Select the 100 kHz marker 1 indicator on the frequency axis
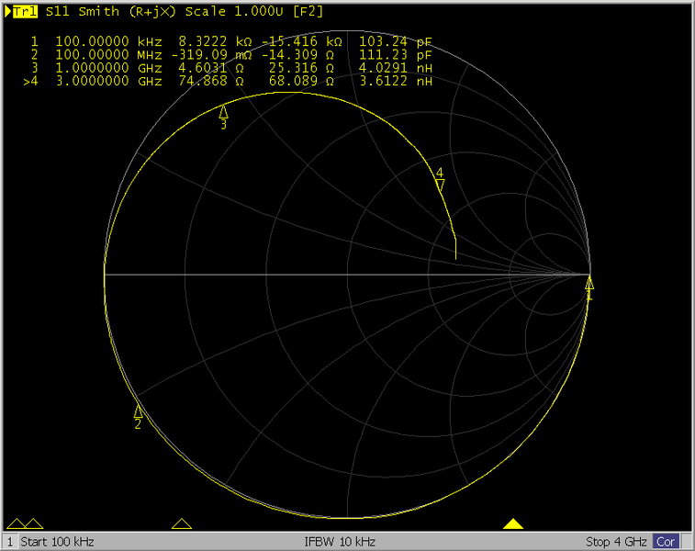695x551 pixels. pos(16,523)
